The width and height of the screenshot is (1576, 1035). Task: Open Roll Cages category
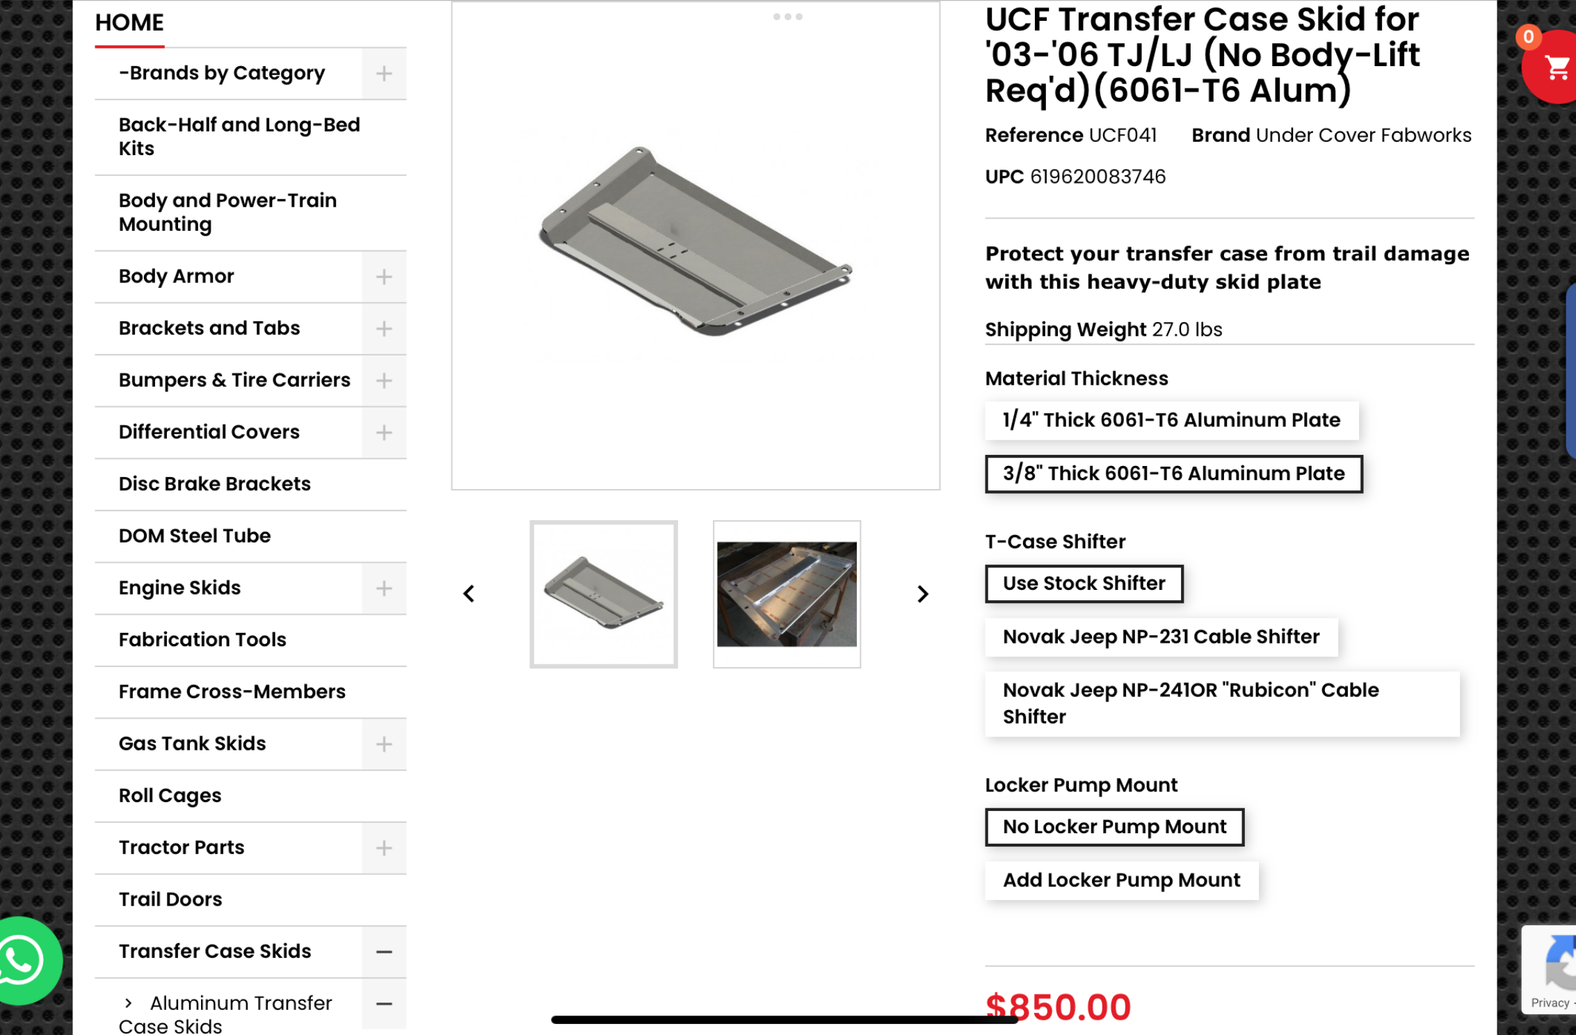170,796
